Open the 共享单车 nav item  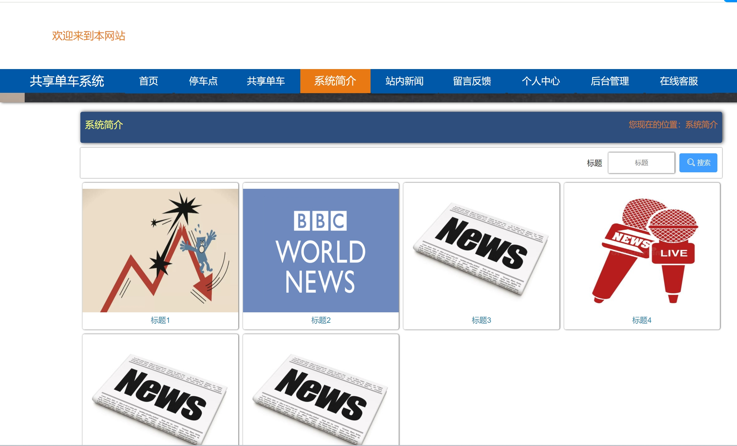pos(266,81)
